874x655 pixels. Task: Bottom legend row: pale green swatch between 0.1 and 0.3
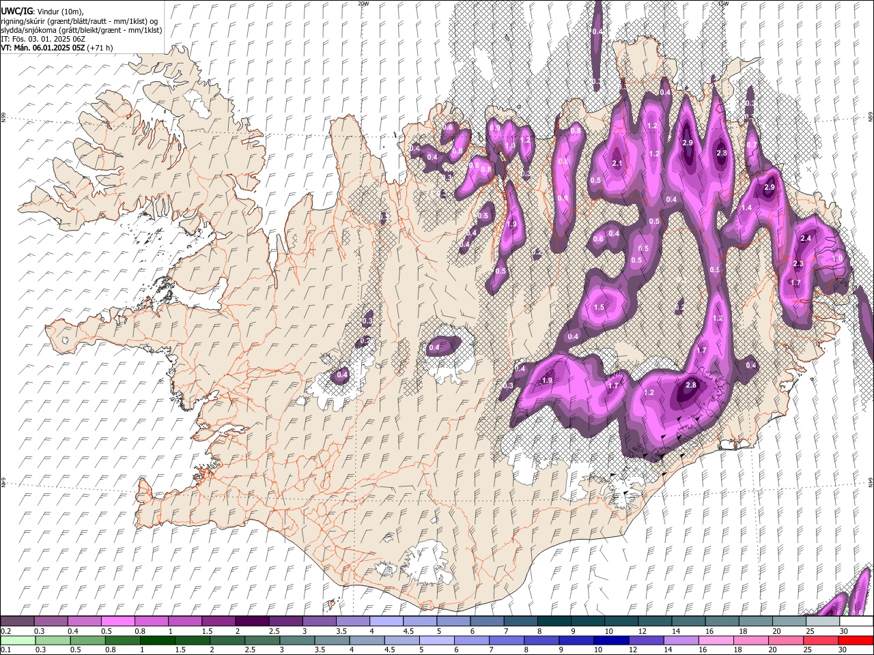[17, 640]
